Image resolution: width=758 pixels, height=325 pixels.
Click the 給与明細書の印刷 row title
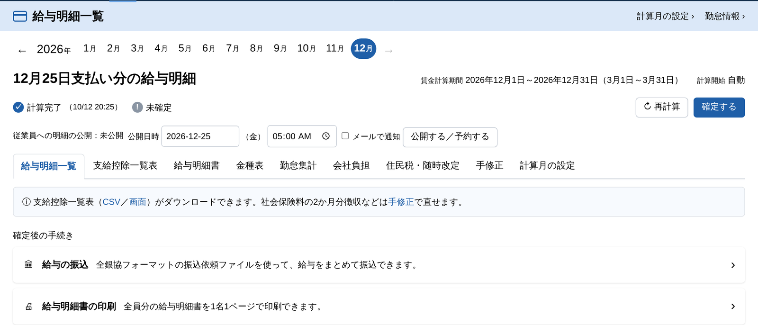coord(79,307)
